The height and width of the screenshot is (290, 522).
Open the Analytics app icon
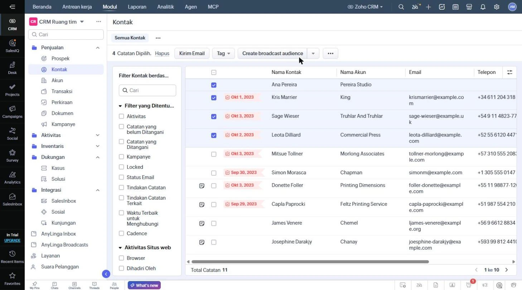(x=12, y=177)
